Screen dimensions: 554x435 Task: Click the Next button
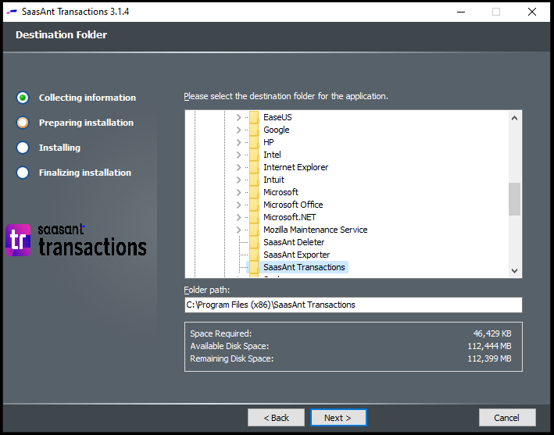[x=338, y=418]
